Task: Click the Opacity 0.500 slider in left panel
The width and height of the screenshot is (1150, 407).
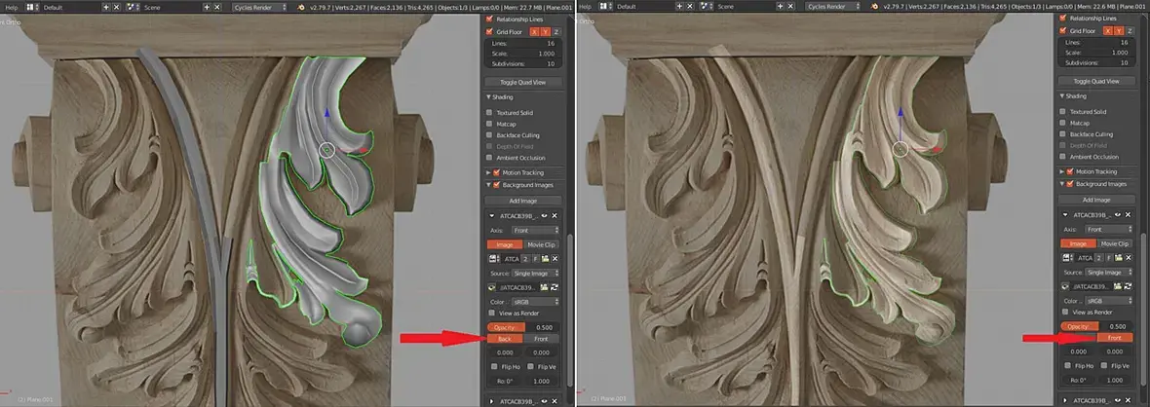Action: (523, 327)
